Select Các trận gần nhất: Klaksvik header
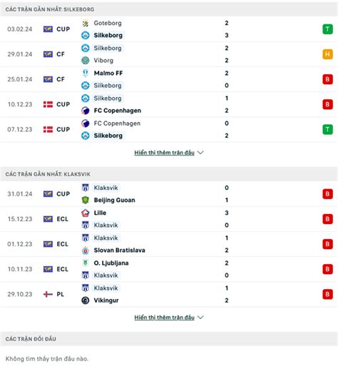Screen dimensions: 338x369 (x=169, y=174)
